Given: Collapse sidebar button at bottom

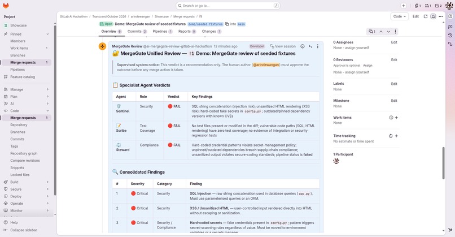Looking at the screenshot, I should [20, 230].
